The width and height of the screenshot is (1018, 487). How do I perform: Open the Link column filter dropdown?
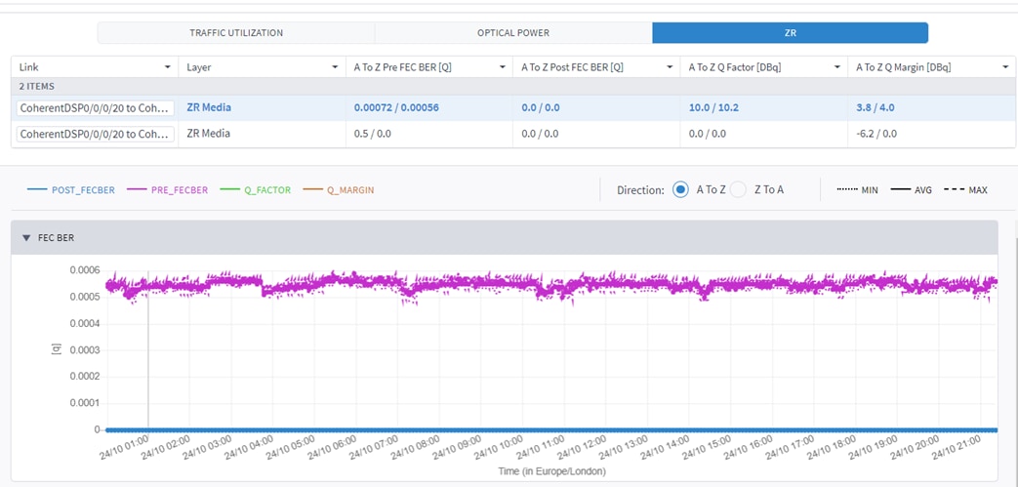(x=167, y=67)
